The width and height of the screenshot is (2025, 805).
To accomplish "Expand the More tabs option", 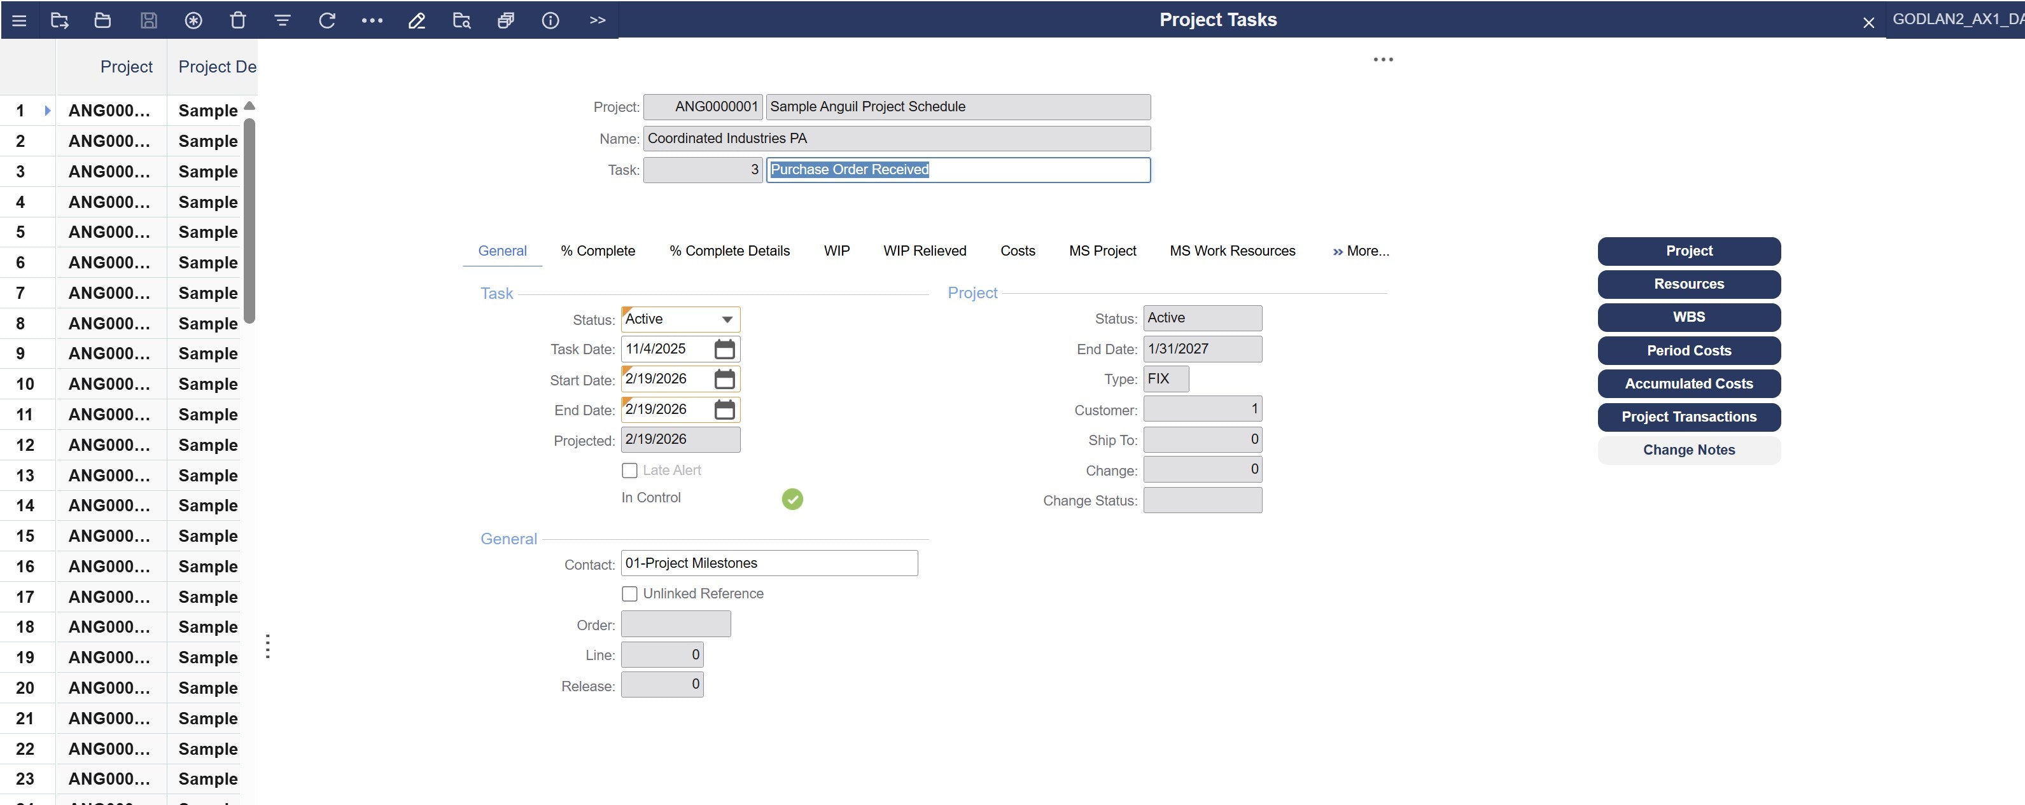I will coord(1361,251).
